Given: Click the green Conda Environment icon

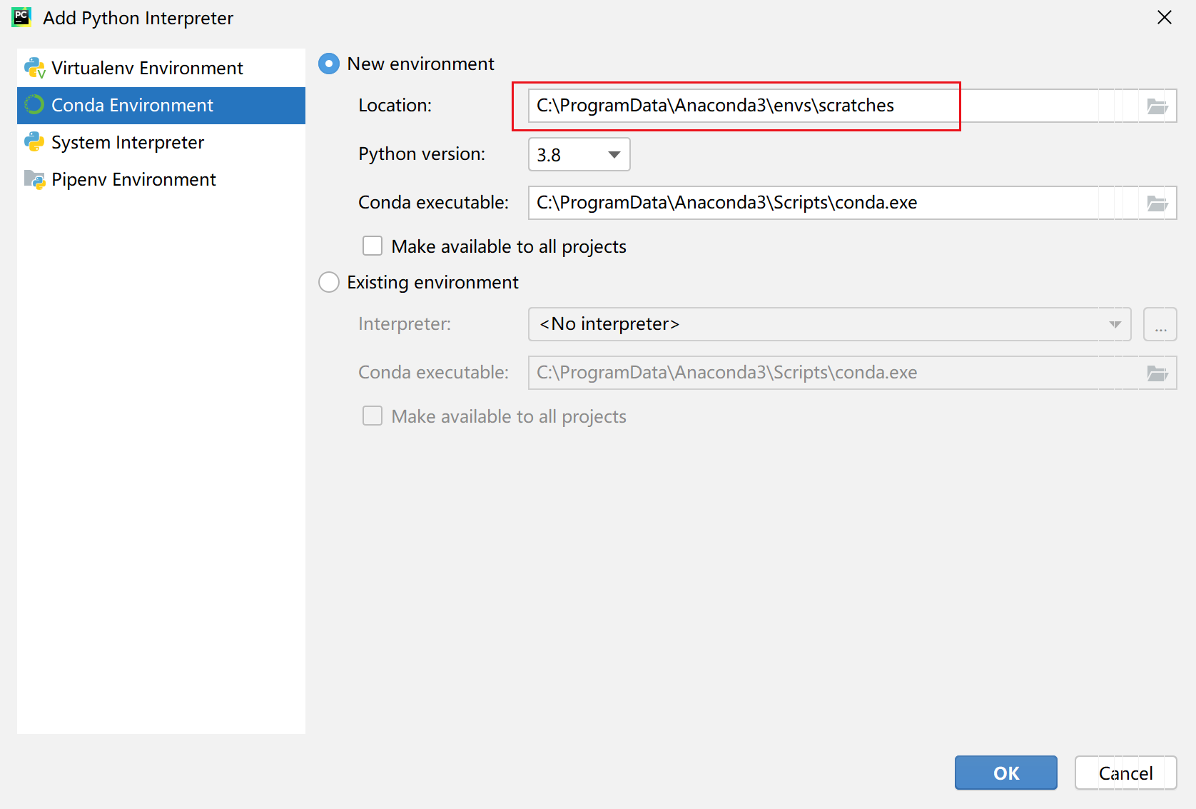Looking at the screenshot, I should coord(34,105).
